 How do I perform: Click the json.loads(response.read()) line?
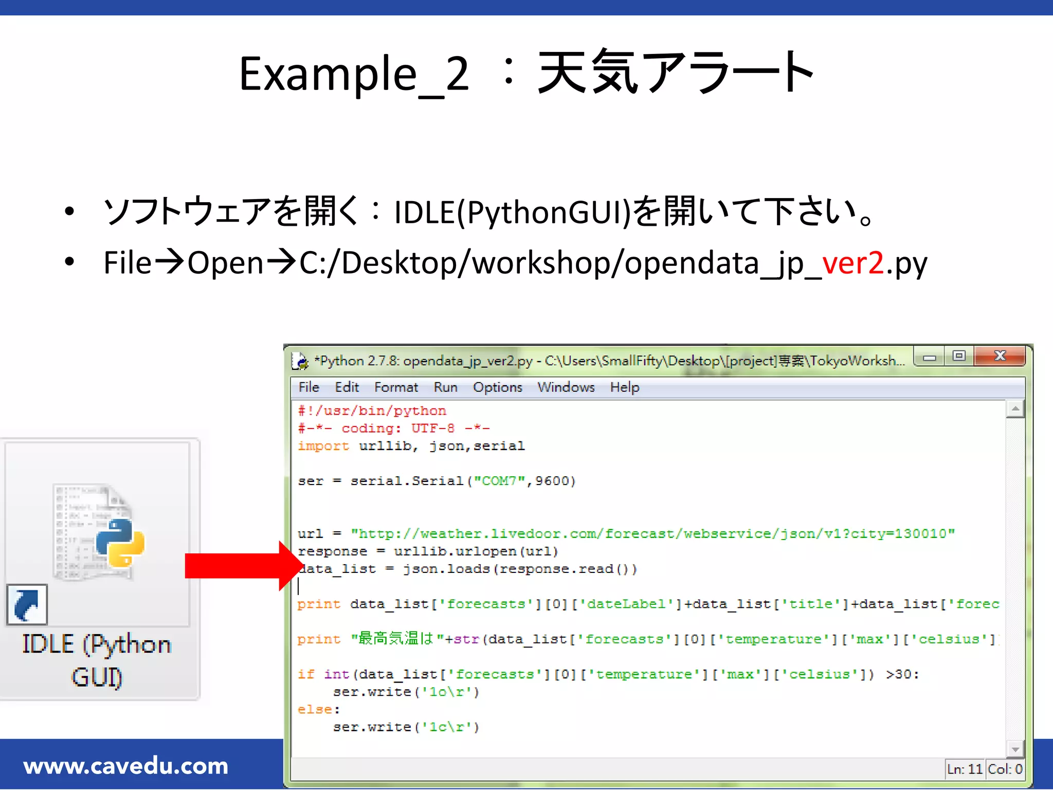point(467,569)
